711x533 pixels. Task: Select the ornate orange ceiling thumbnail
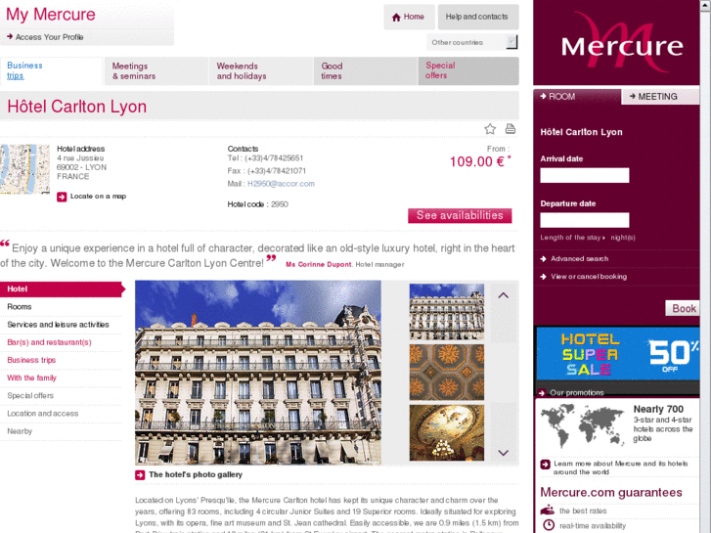coord(447,372)
